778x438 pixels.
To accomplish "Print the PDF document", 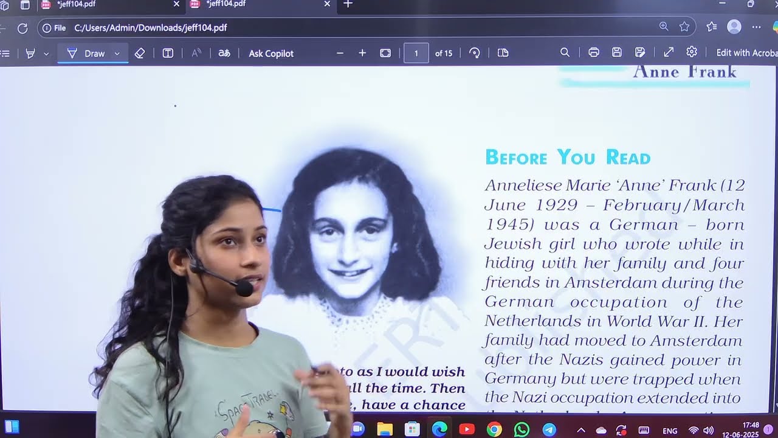I will pyautogui.click(x=594, y=52).
